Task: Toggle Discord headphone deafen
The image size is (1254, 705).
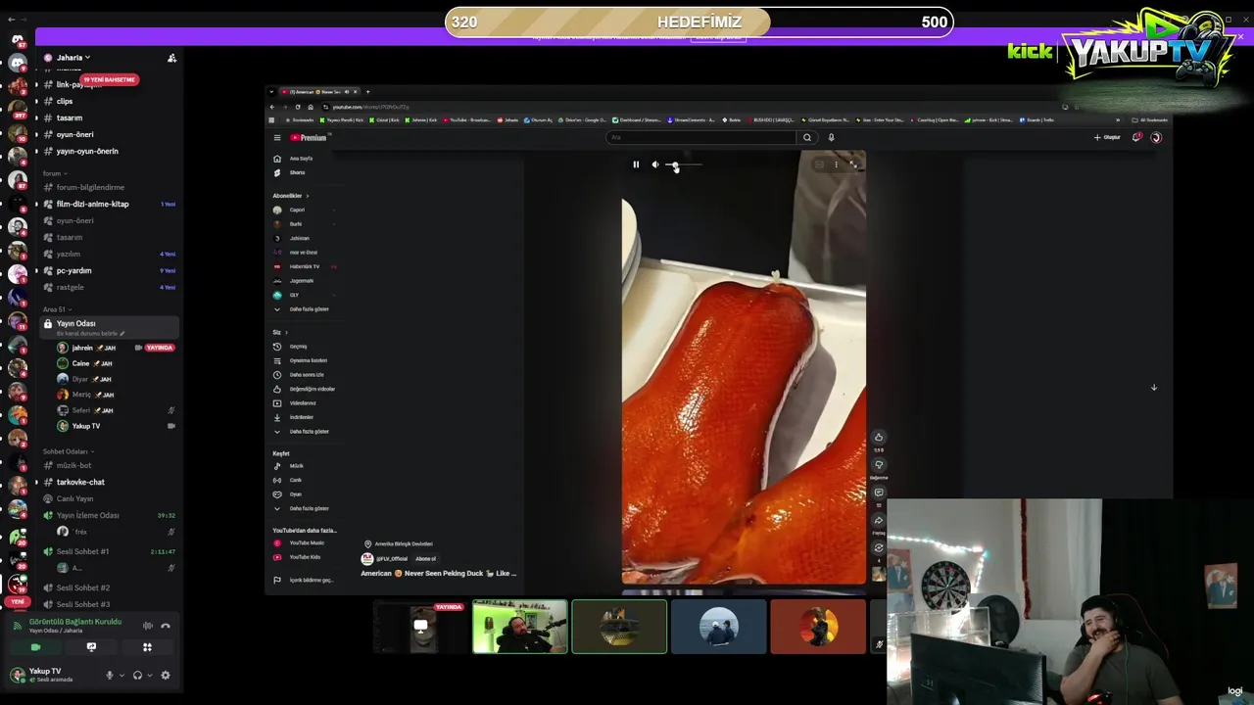Action: click(x=137, y=676)
